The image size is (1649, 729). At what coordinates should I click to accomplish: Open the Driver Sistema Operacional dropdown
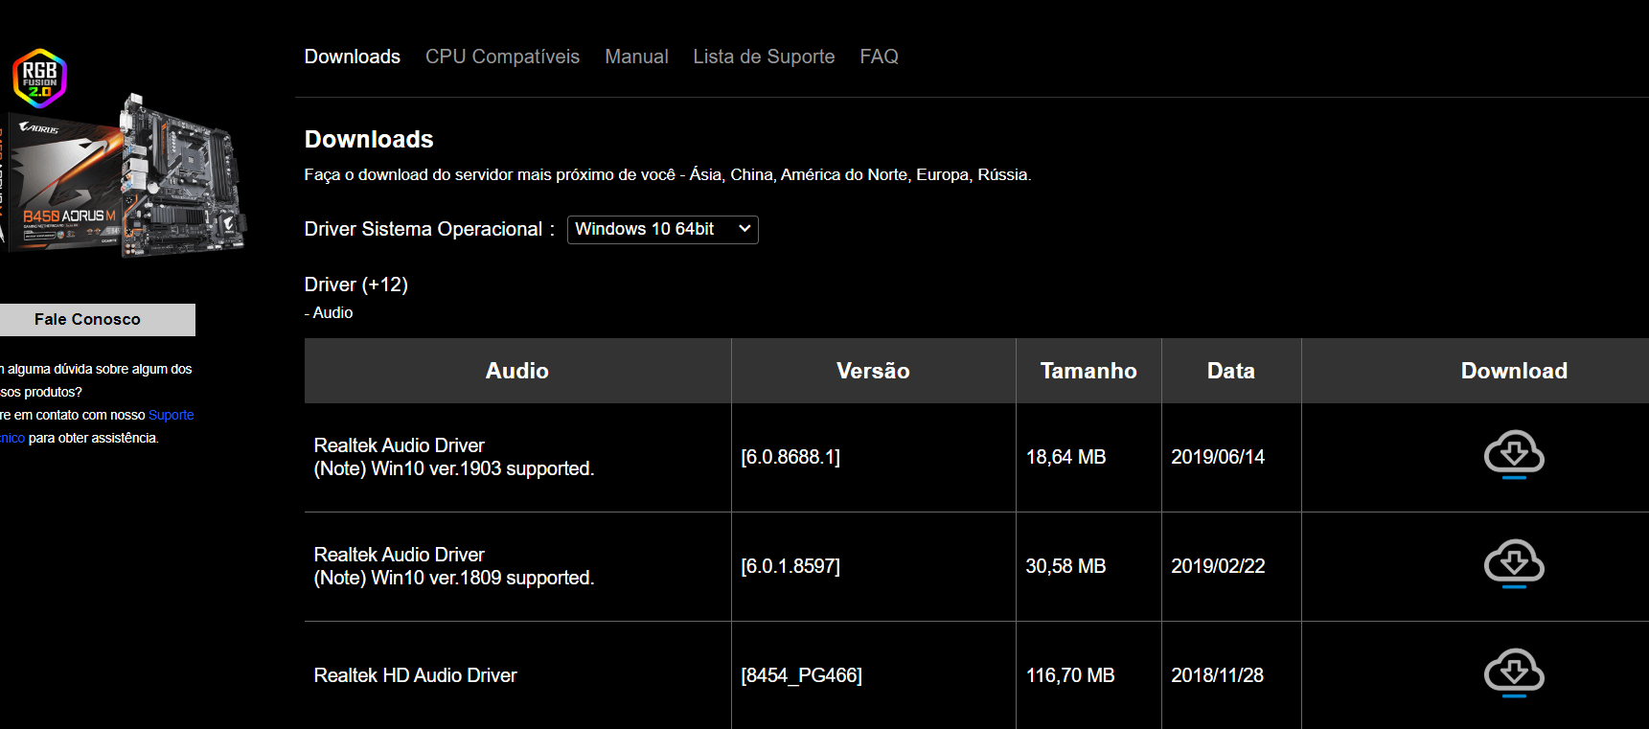point(662,230)
